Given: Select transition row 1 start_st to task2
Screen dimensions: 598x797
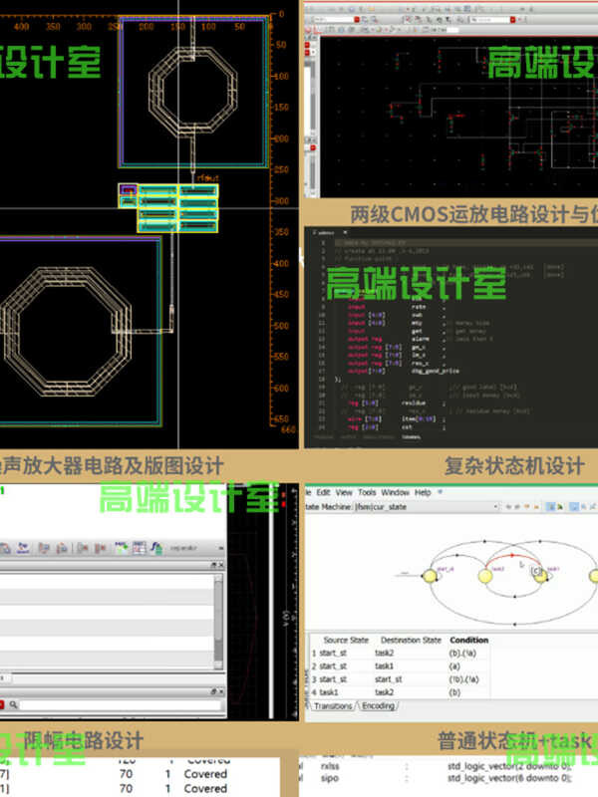Looking at the screenshot, I should 399,653.
